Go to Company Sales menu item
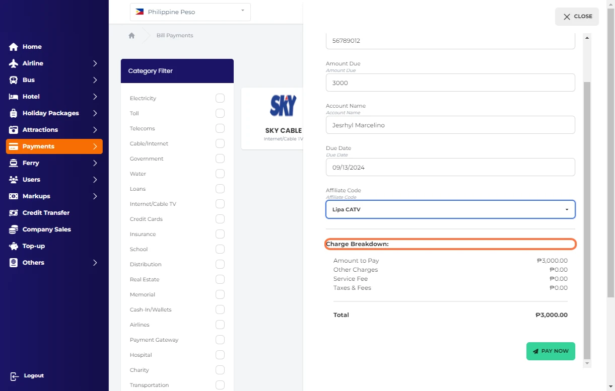 click(46, 229)
